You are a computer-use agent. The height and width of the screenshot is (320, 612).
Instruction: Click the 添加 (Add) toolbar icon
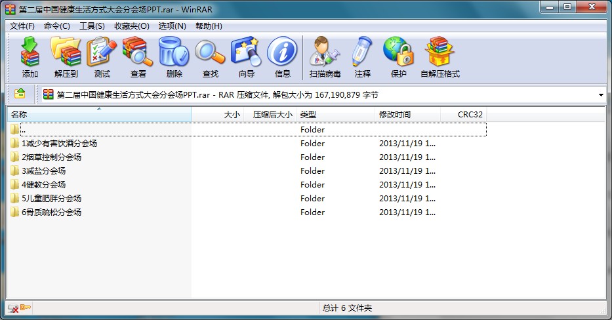point(30,52)
